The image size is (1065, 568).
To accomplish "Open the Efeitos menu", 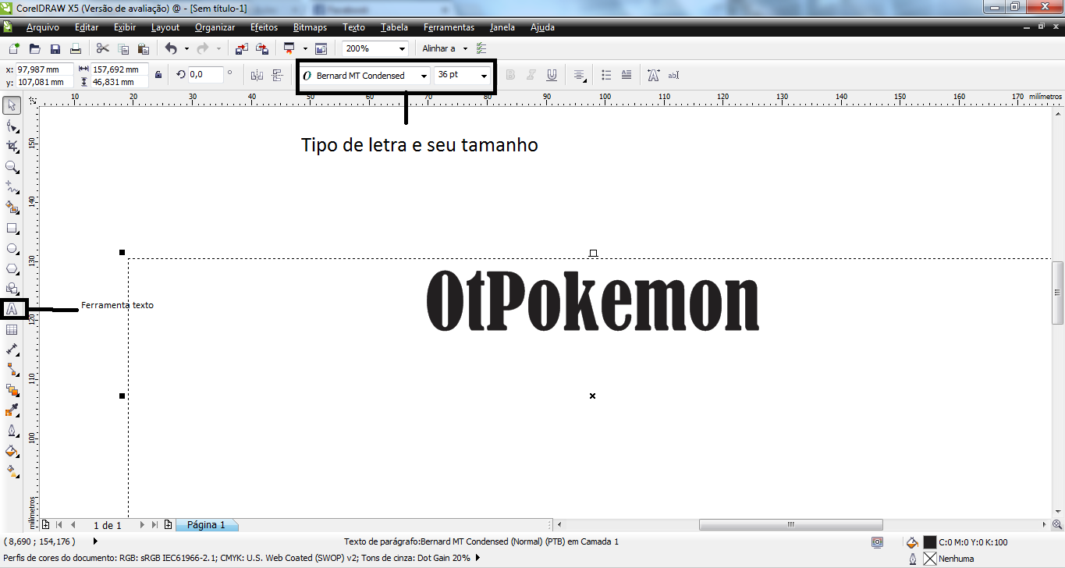I will pos(264,27).
